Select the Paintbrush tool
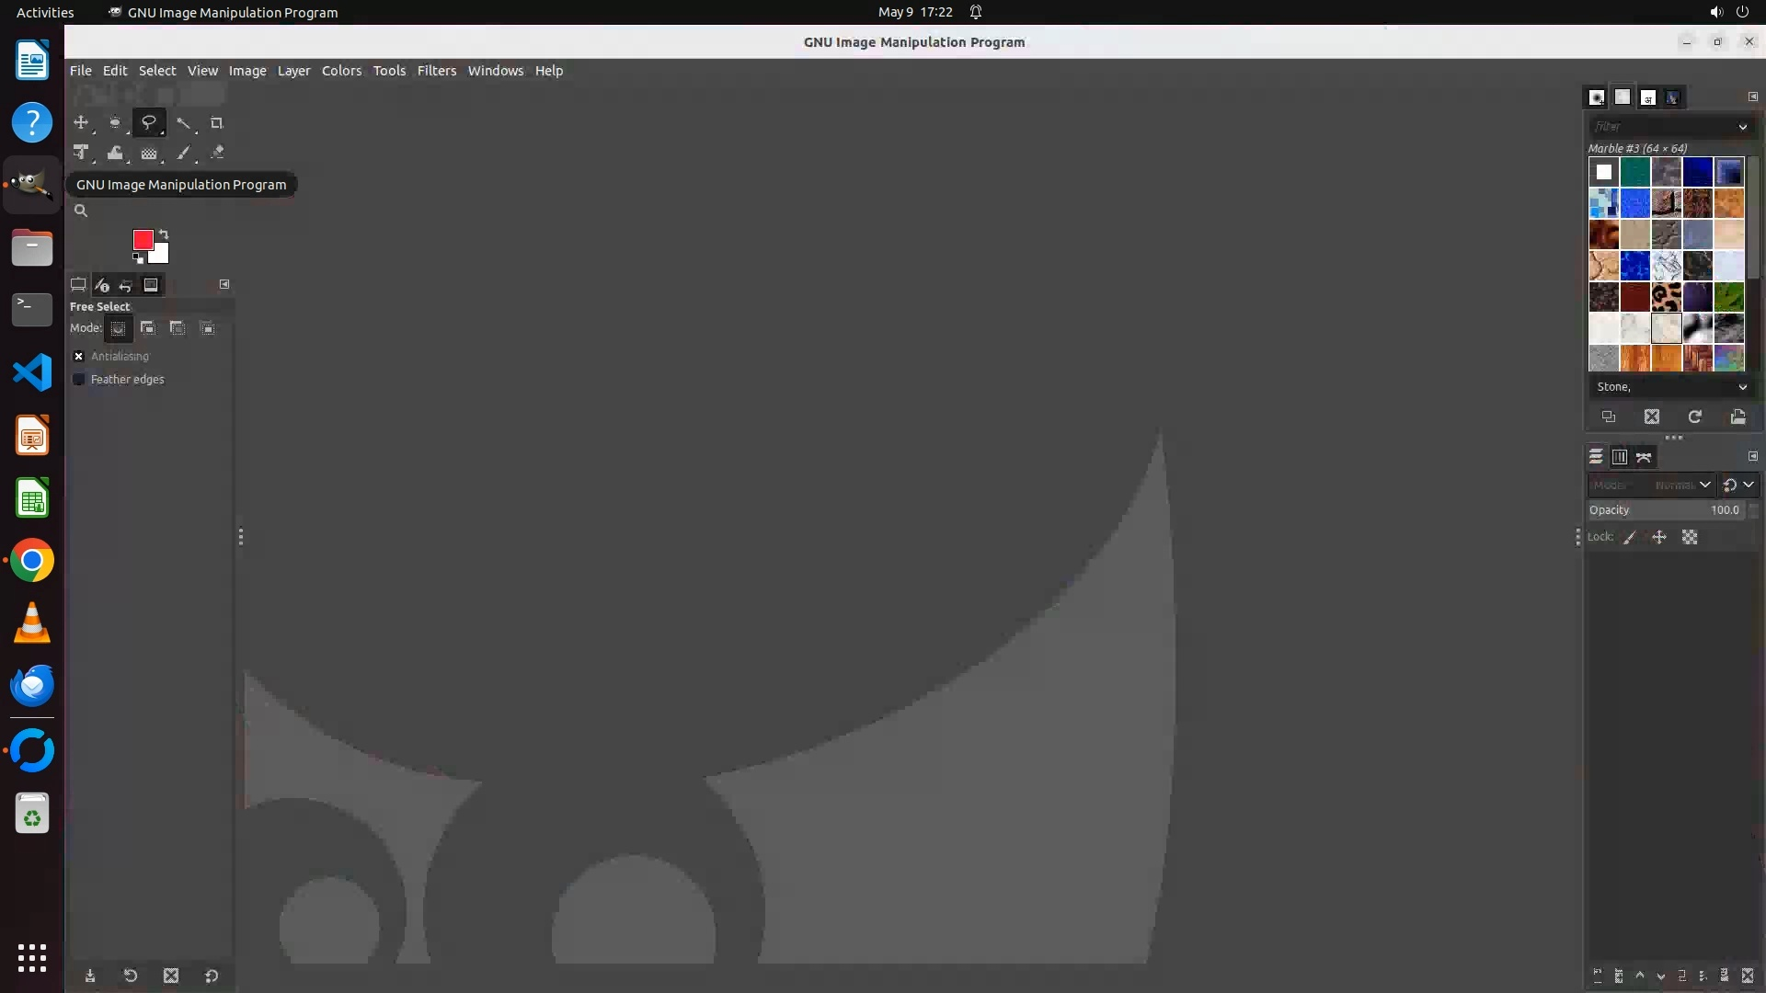This screenshot has height=993, width=1766. 183,153
